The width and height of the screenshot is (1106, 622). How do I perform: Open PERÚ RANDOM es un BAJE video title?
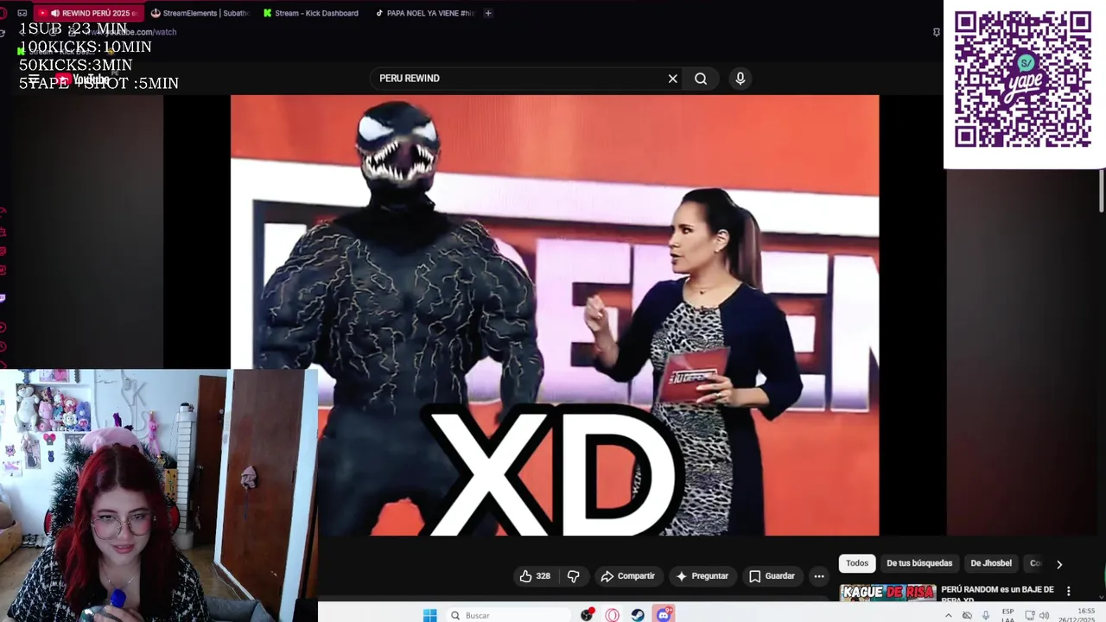click(997, 593)
